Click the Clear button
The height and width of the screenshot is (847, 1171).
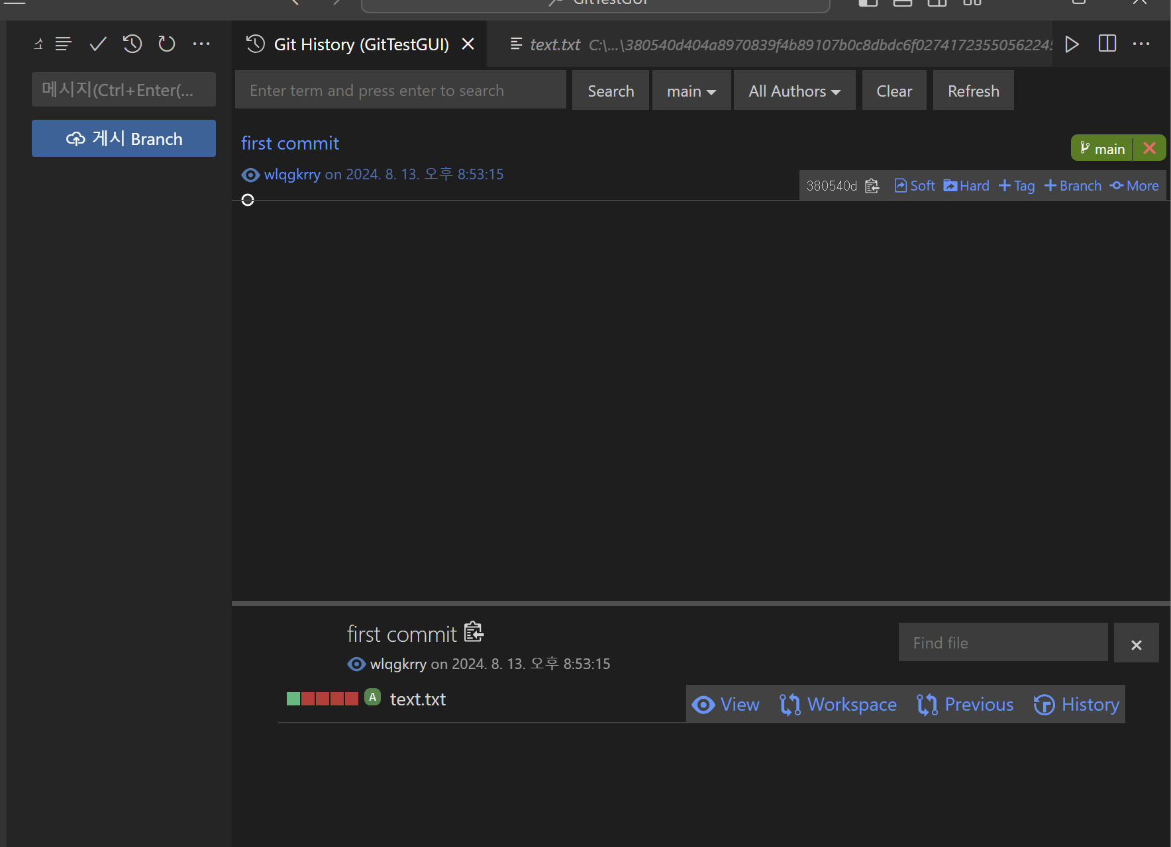coord(894,91)
